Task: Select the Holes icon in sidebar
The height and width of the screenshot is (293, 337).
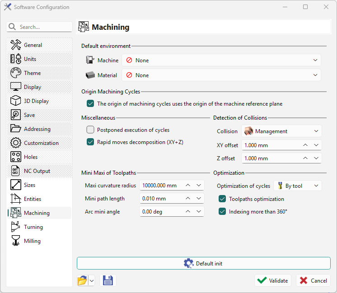Action: pyautogui.click(x=16, y=157)
